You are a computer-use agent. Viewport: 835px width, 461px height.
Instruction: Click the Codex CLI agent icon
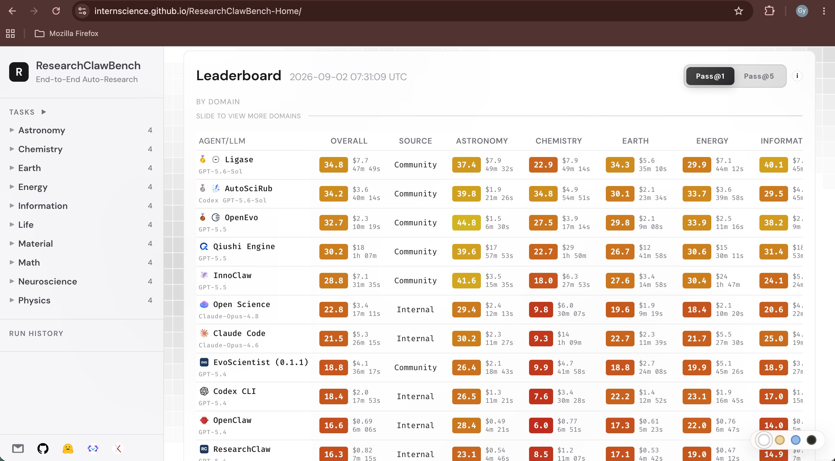click(x=204, y=391)
